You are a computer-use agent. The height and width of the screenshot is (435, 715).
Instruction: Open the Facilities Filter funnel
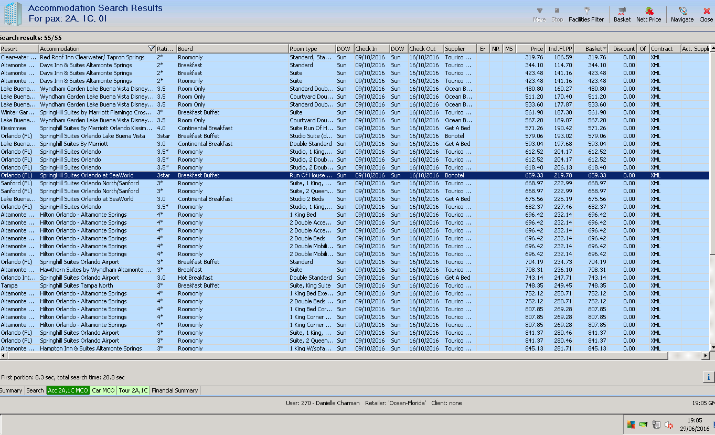click(x=586, y=14)
